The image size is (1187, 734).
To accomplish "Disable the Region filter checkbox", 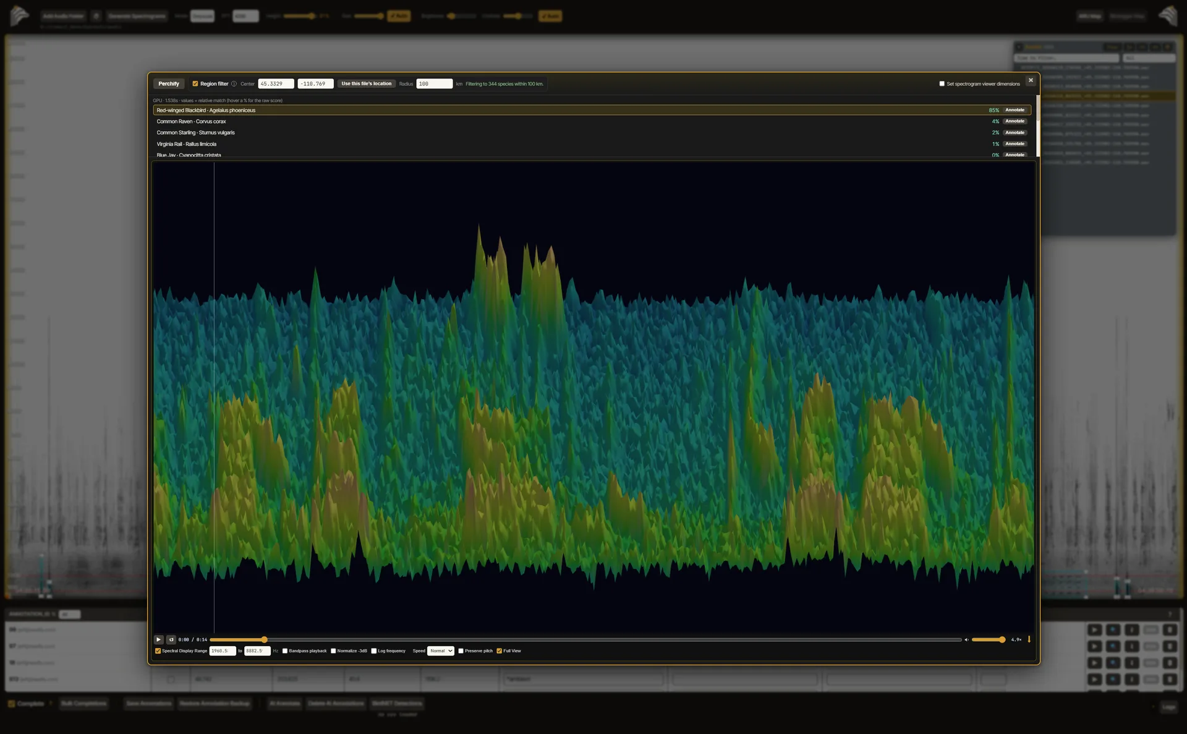I will (x=195, y=83).
